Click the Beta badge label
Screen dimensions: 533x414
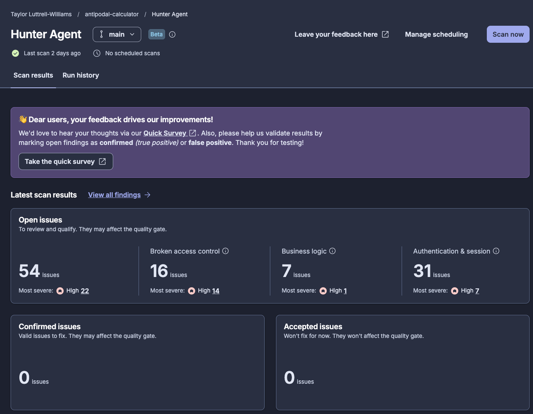pyautogui.click(x=157, y=34)
